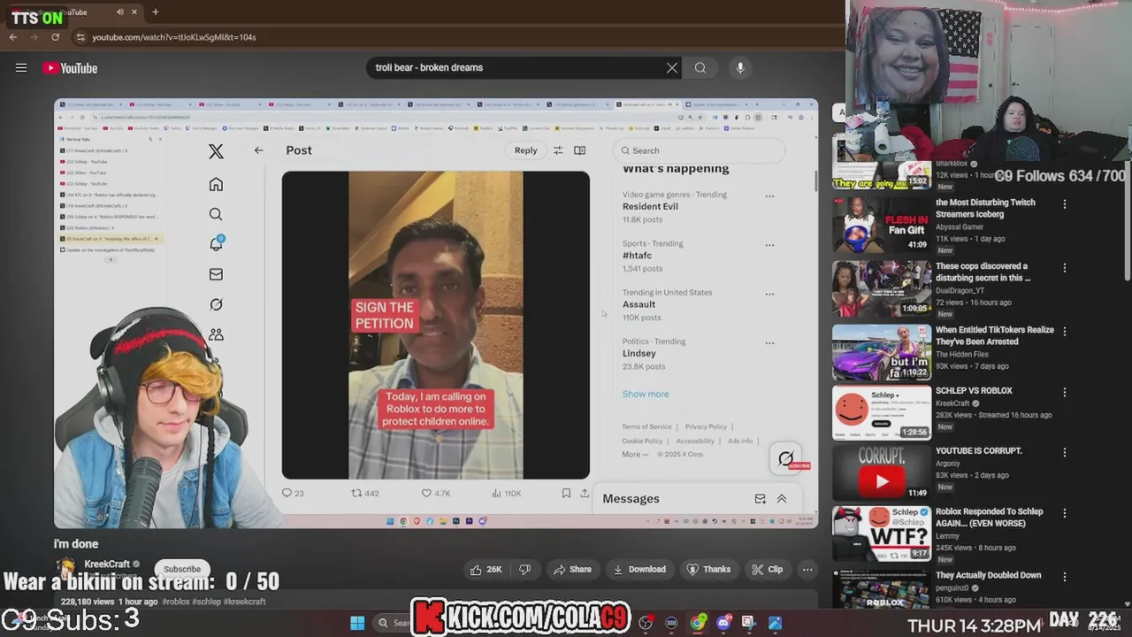This screenshot has height=637, width=1132.
Task: Run the search with the magnifier button
Action: pyautogui.click(x=700, y=67)
